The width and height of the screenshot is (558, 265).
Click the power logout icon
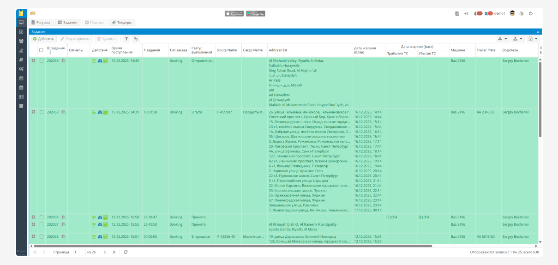click(531, 14)
